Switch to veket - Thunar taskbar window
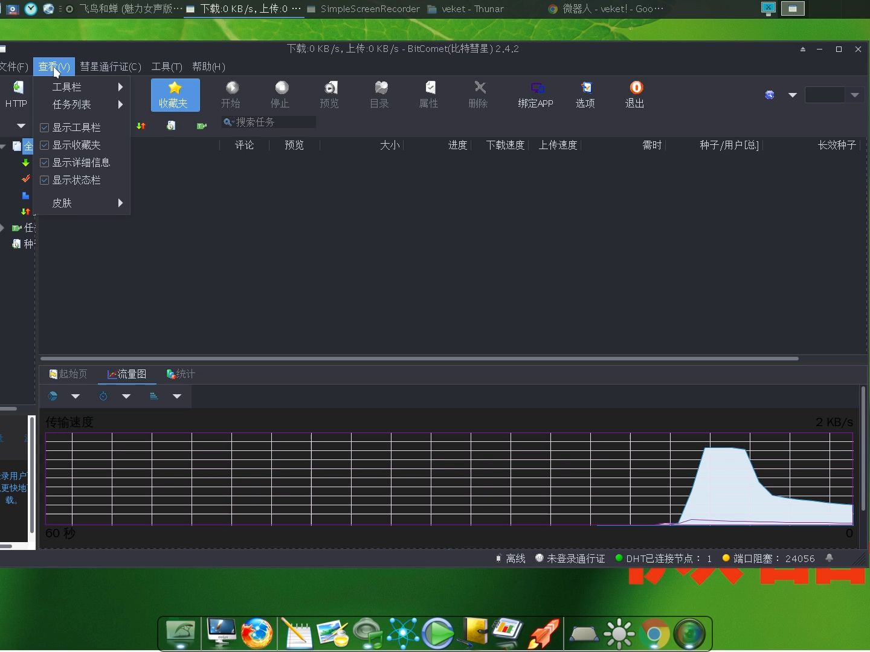This screenshot has width=870, height=652. coord(465,8)
